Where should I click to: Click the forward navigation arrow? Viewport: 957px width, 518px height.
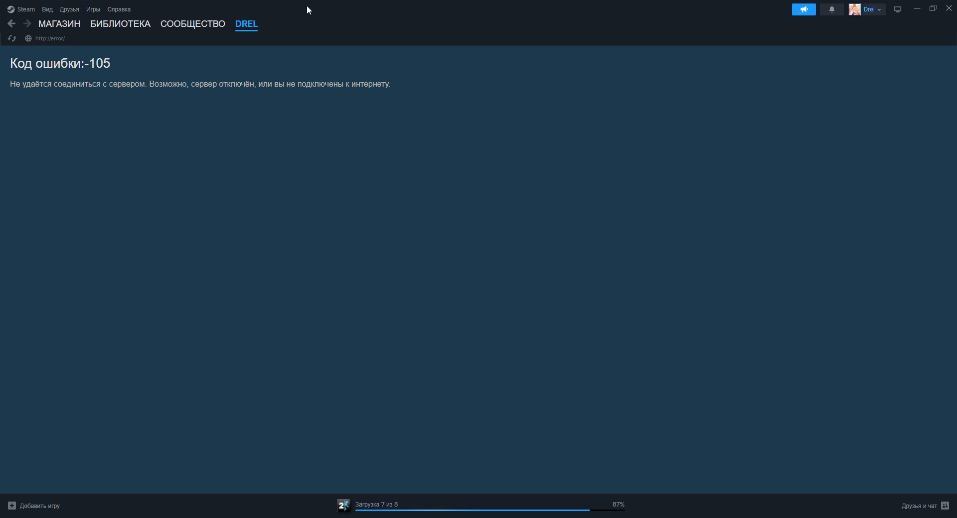[x=27, y=23]
